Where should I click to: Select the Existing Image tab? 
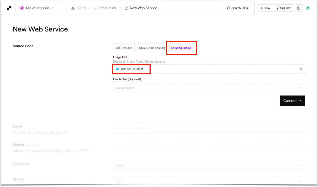pos(181,48)
